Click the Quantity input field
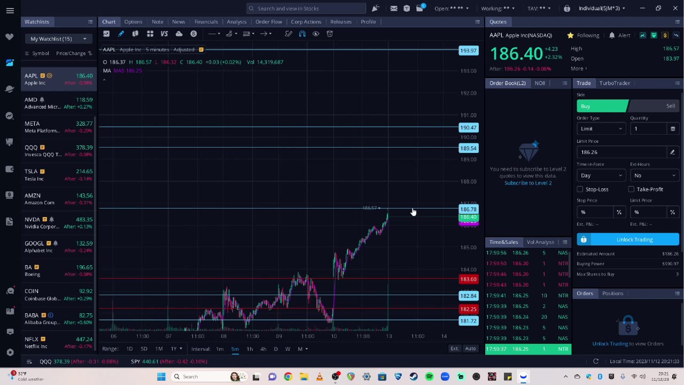This screenshot has height=385, width=684. pos(649,128)
